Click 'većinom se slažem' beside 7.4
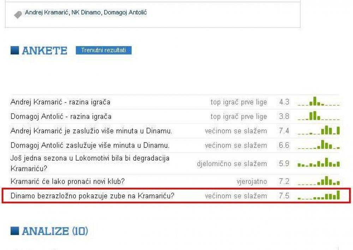 point(236,131)
